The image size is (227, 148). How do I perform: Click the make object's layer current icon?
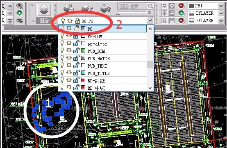pyautogui.click(x=68, y=8)
